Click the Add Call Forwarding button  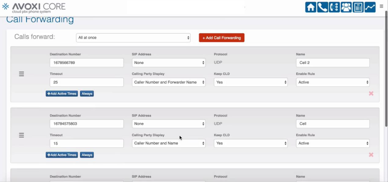tap(222, 38)
